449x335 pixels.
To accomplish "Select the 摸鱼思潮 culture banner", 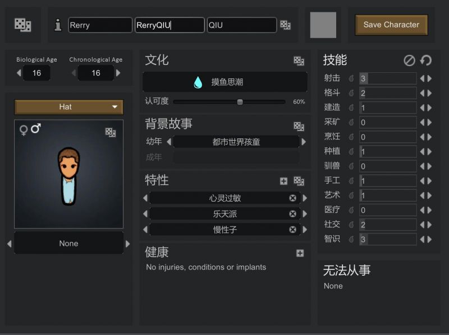I will (x=224, y=81).
